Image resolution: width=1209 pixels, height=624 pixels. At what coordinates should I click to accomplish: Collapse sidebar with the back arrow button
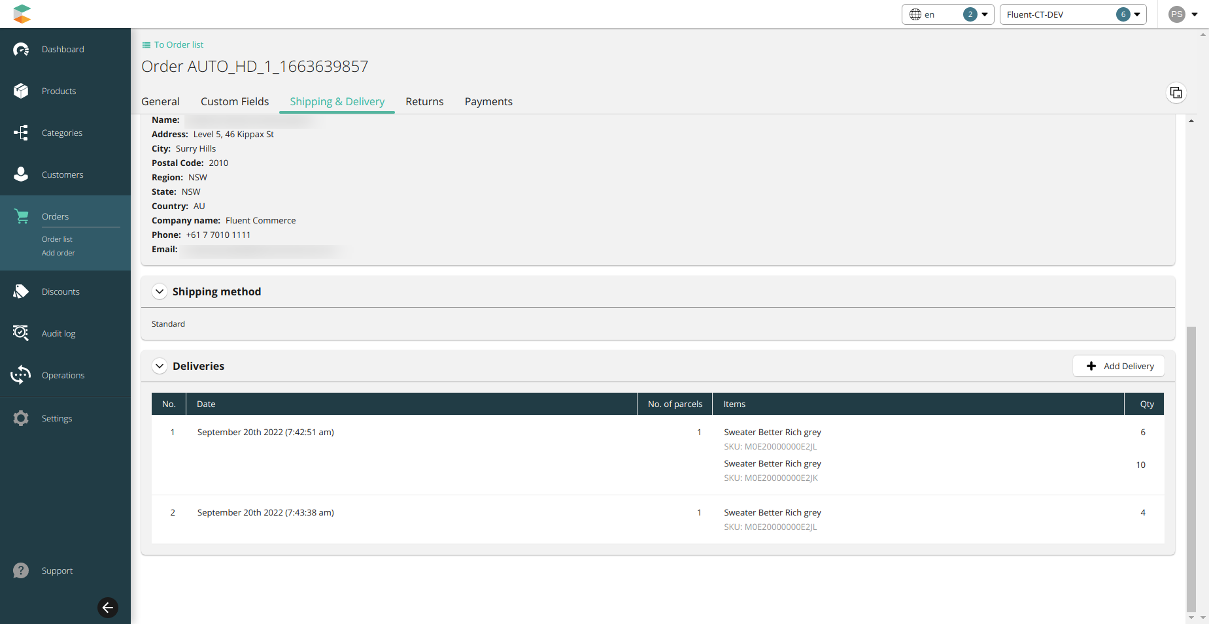[x=108, y=608]
